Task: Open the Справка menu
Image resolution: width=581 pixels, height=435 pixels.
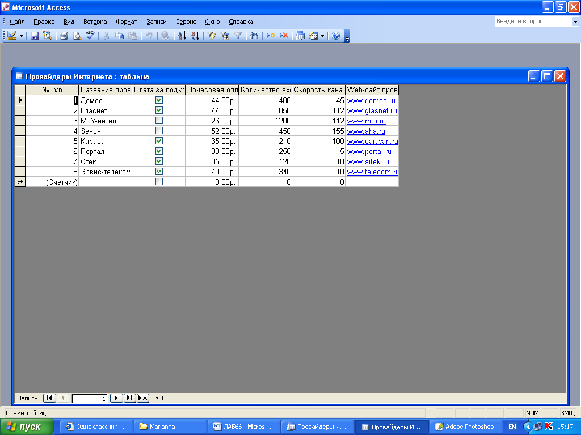Action: 241,22
